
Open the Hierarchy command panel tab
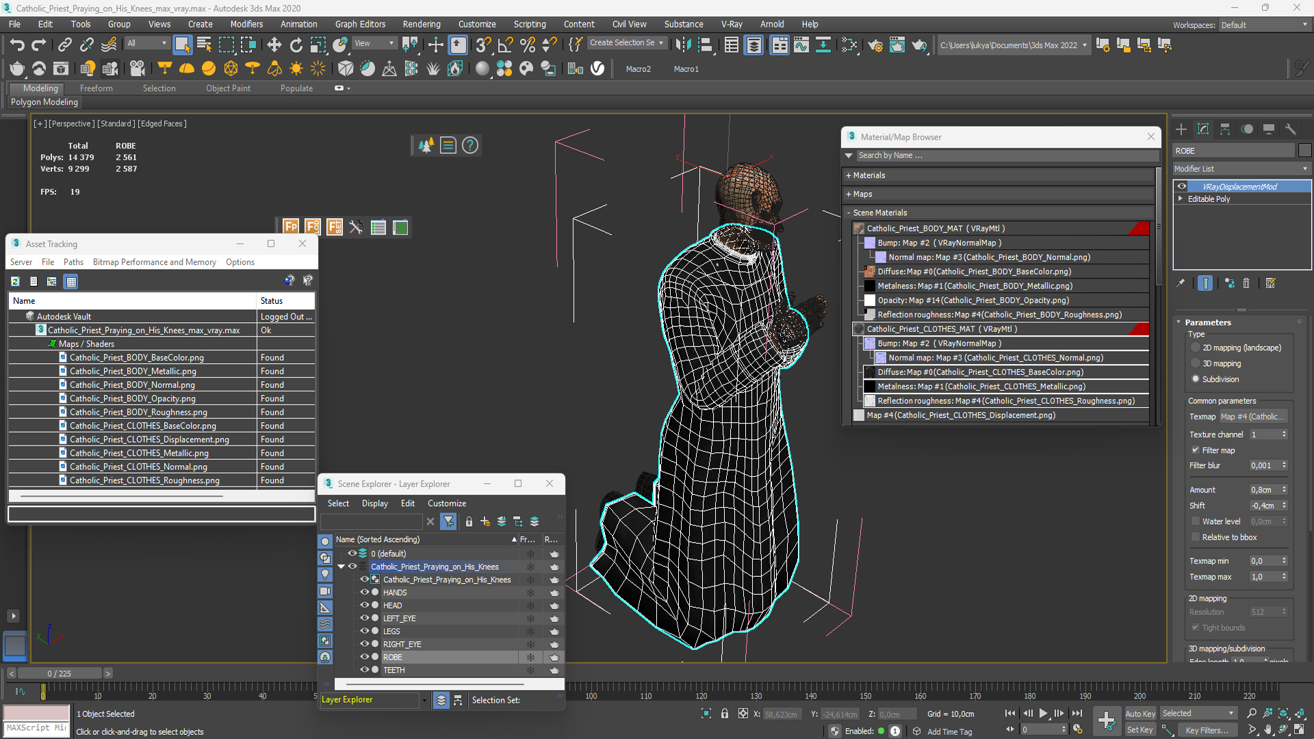click(1225, 129)
